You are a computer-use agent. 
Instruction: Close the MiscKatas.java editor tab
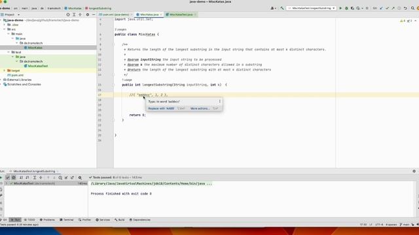point(161,14)
